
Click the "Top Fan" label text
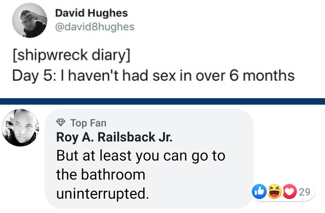pyautogui.click(x=88, y=123)
